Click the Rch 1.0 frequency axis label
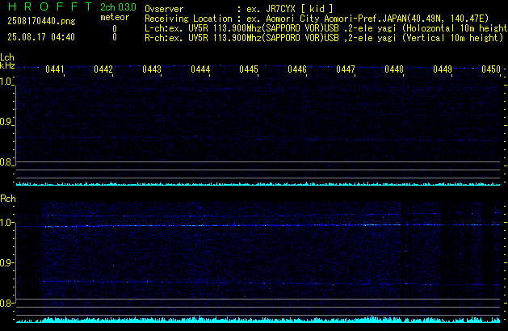Viewport: 508px width, 331px height. click(x=6, y=223)
